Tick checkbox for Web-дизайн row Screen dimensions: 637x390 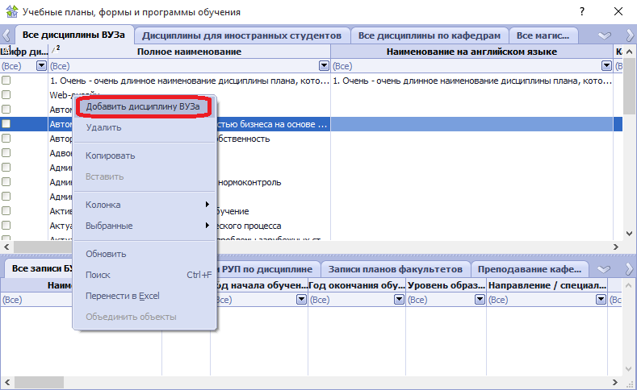6,95
